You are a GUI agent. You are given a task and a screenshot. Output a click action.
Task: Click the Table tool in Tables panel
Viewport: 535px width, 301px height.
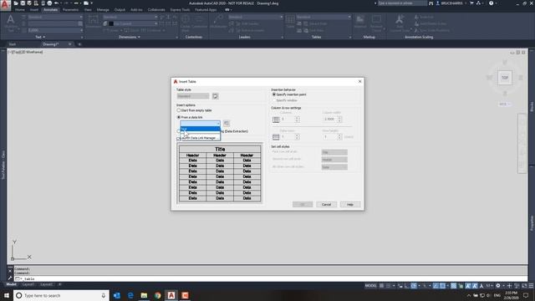tap(290, 22)
